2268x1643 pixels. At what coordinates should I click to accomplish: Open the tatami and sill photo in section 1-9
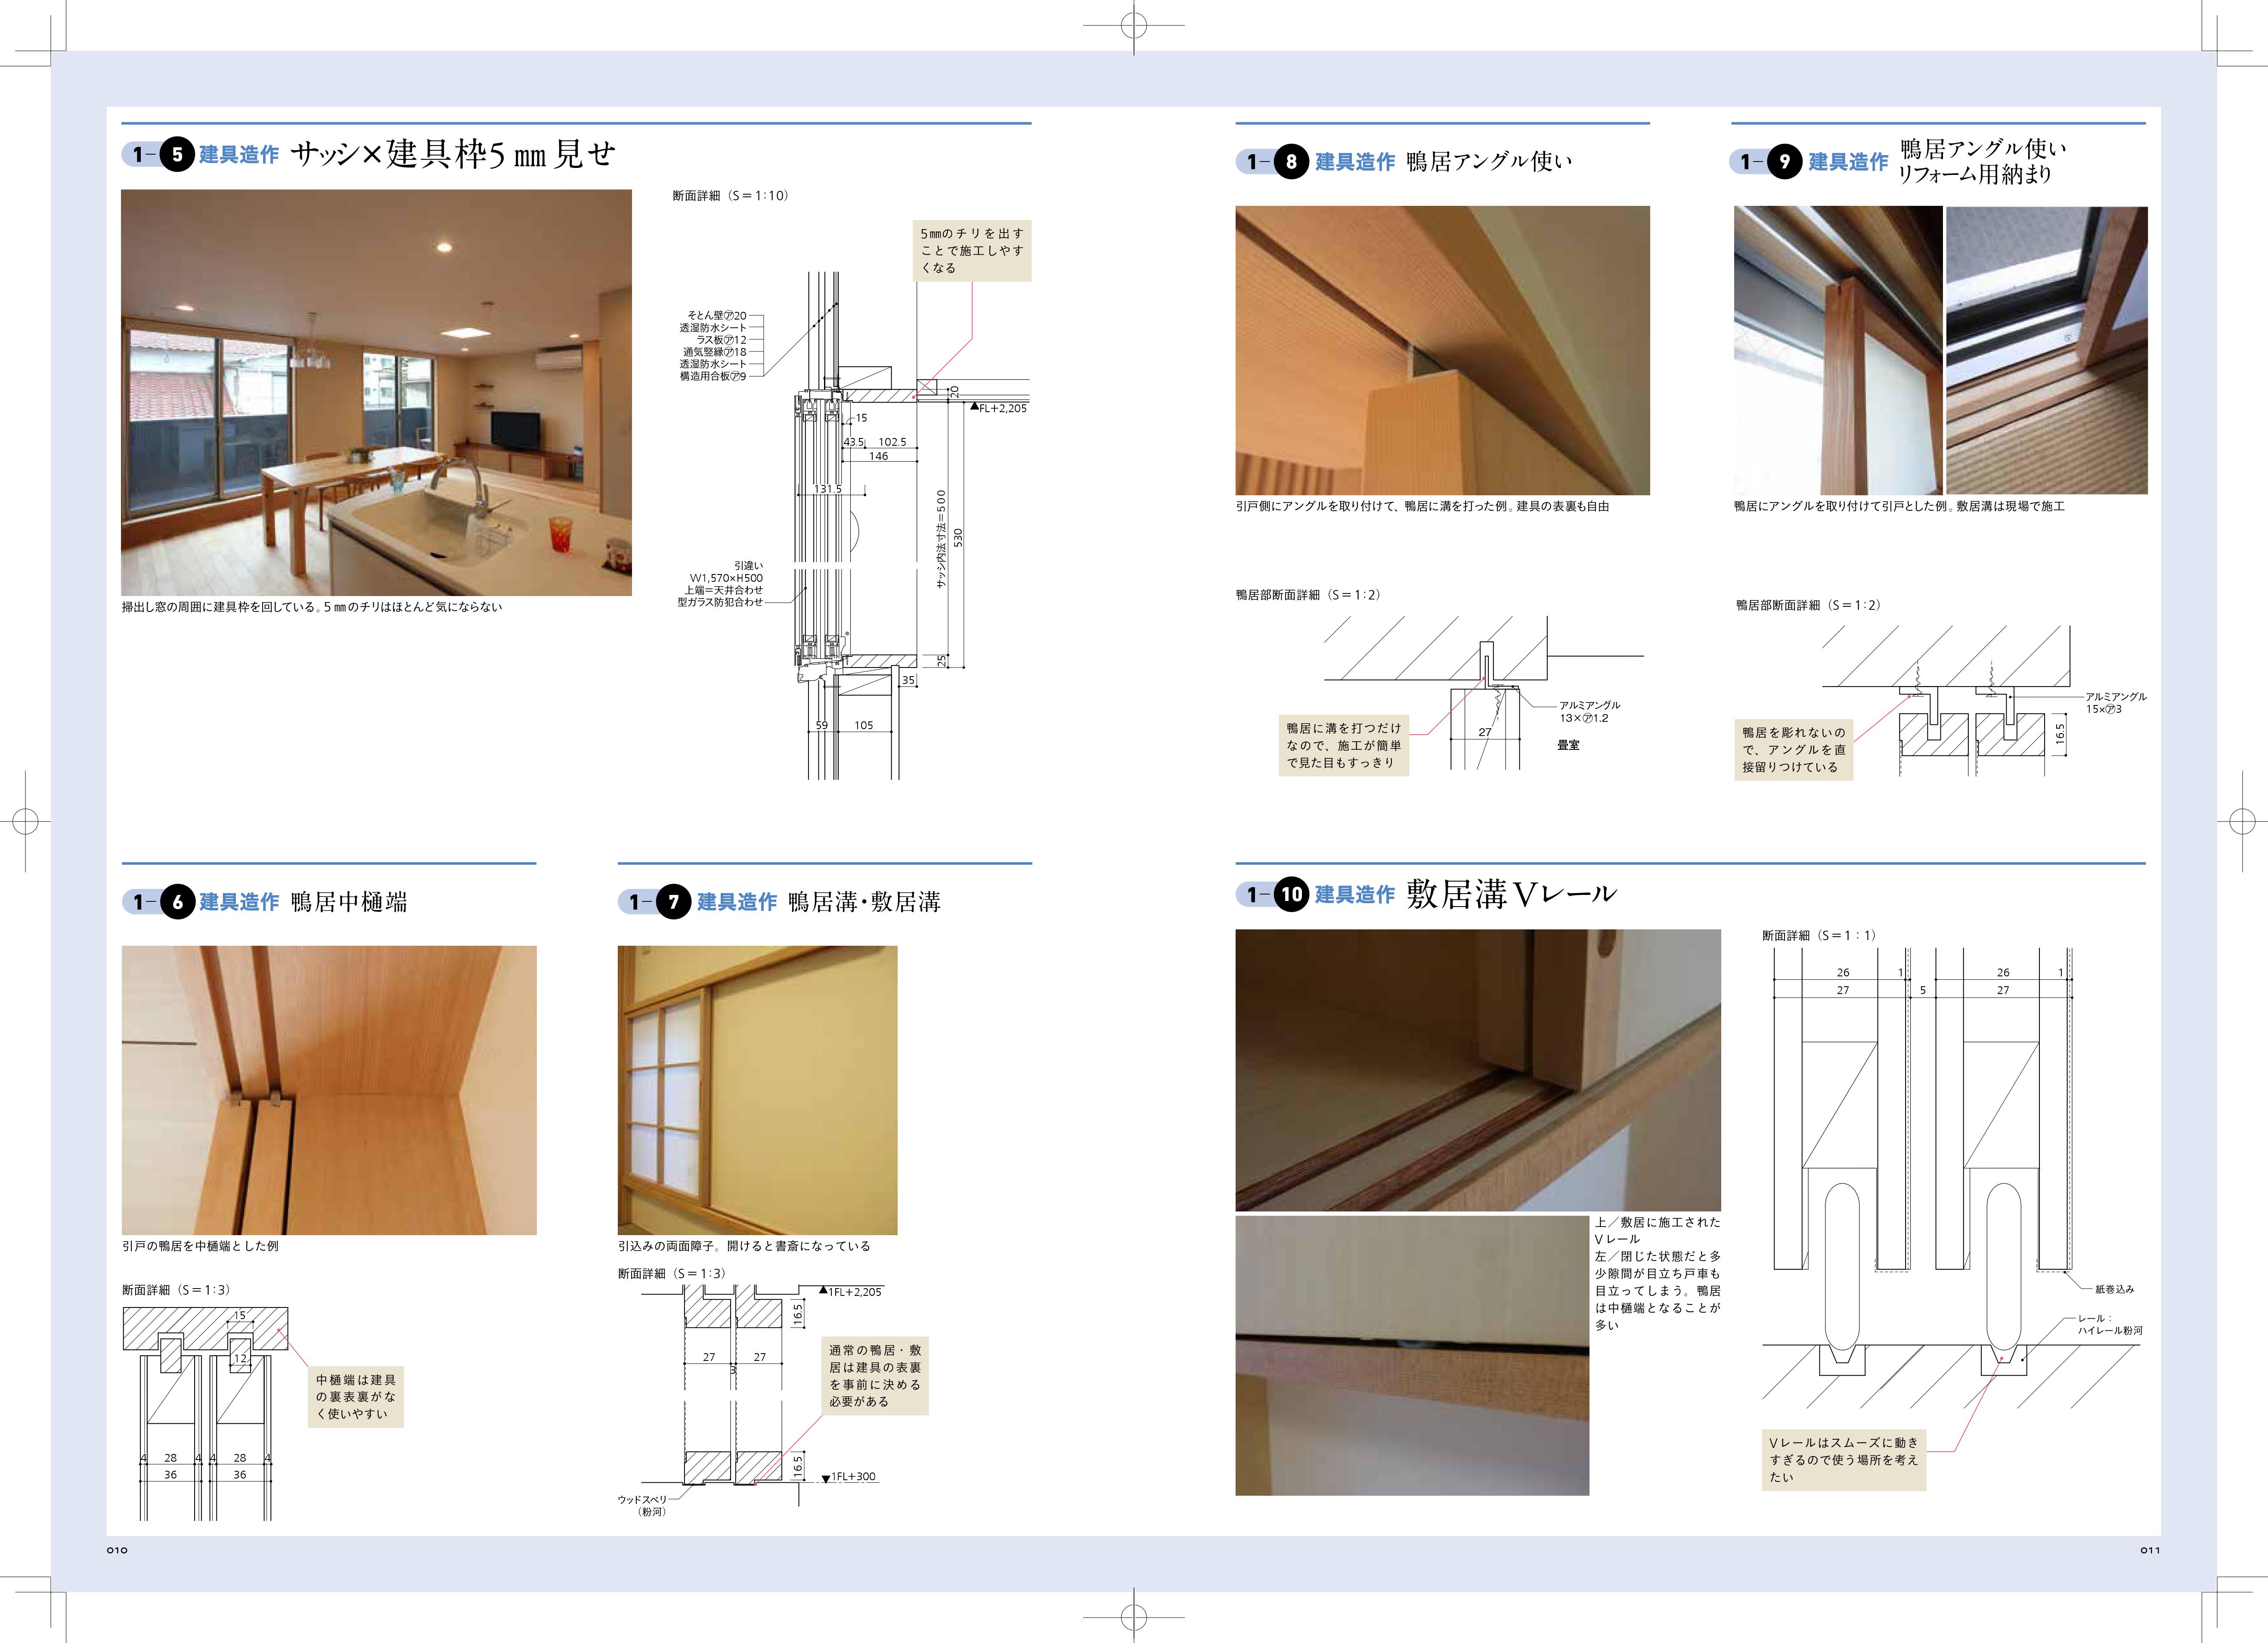pos(2047,350)
